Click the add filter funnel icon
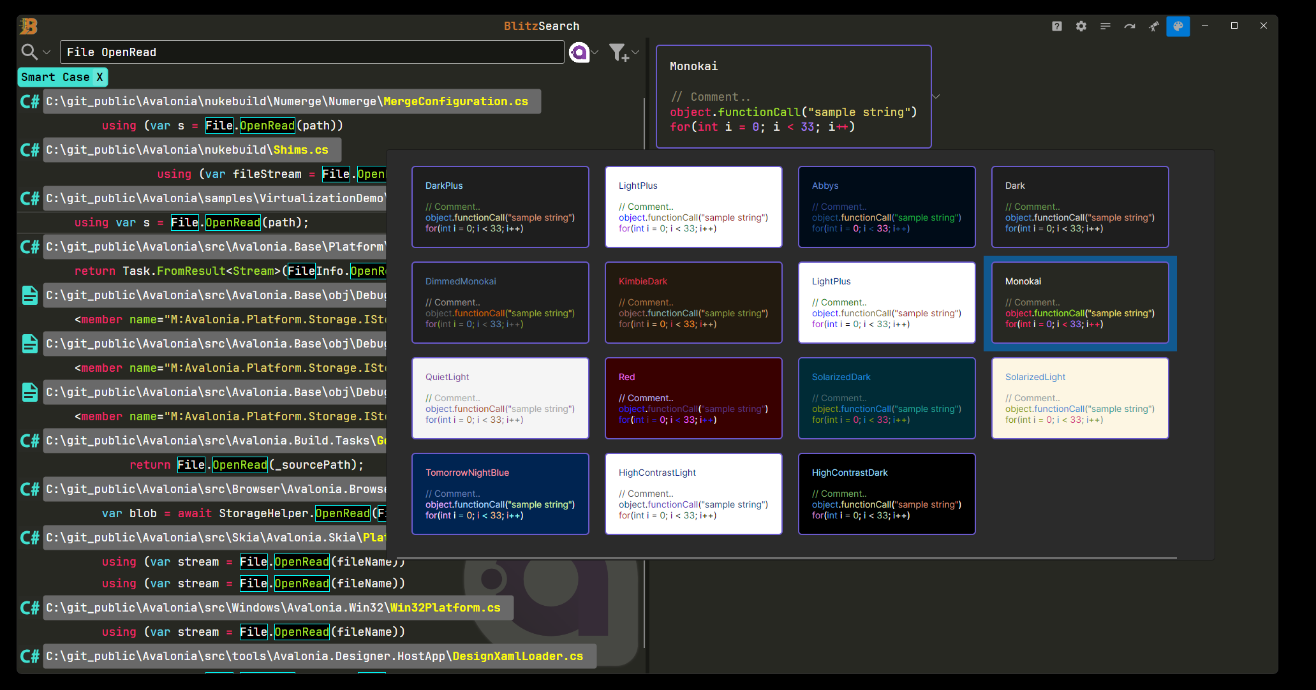 click(619, 52)
